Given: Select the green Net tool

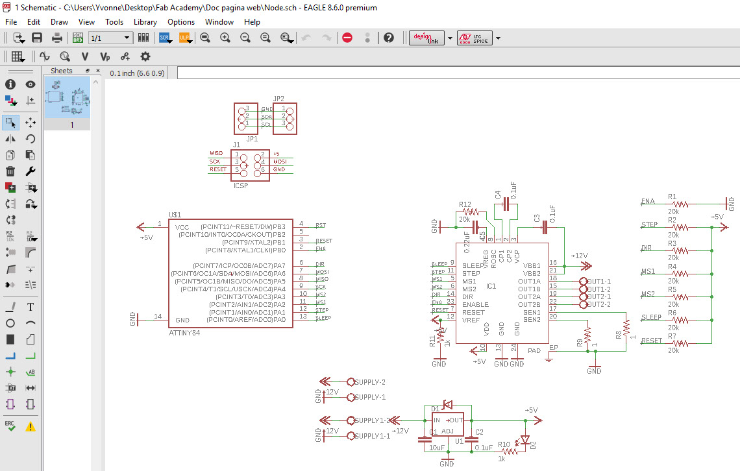Looking at the screenshot, I should tap(31, 356).
